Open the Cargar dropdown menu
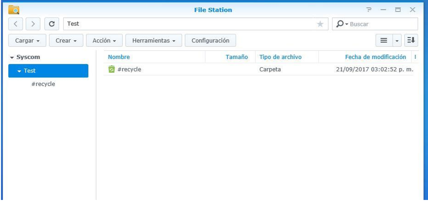428x204 pixels. 27,40
